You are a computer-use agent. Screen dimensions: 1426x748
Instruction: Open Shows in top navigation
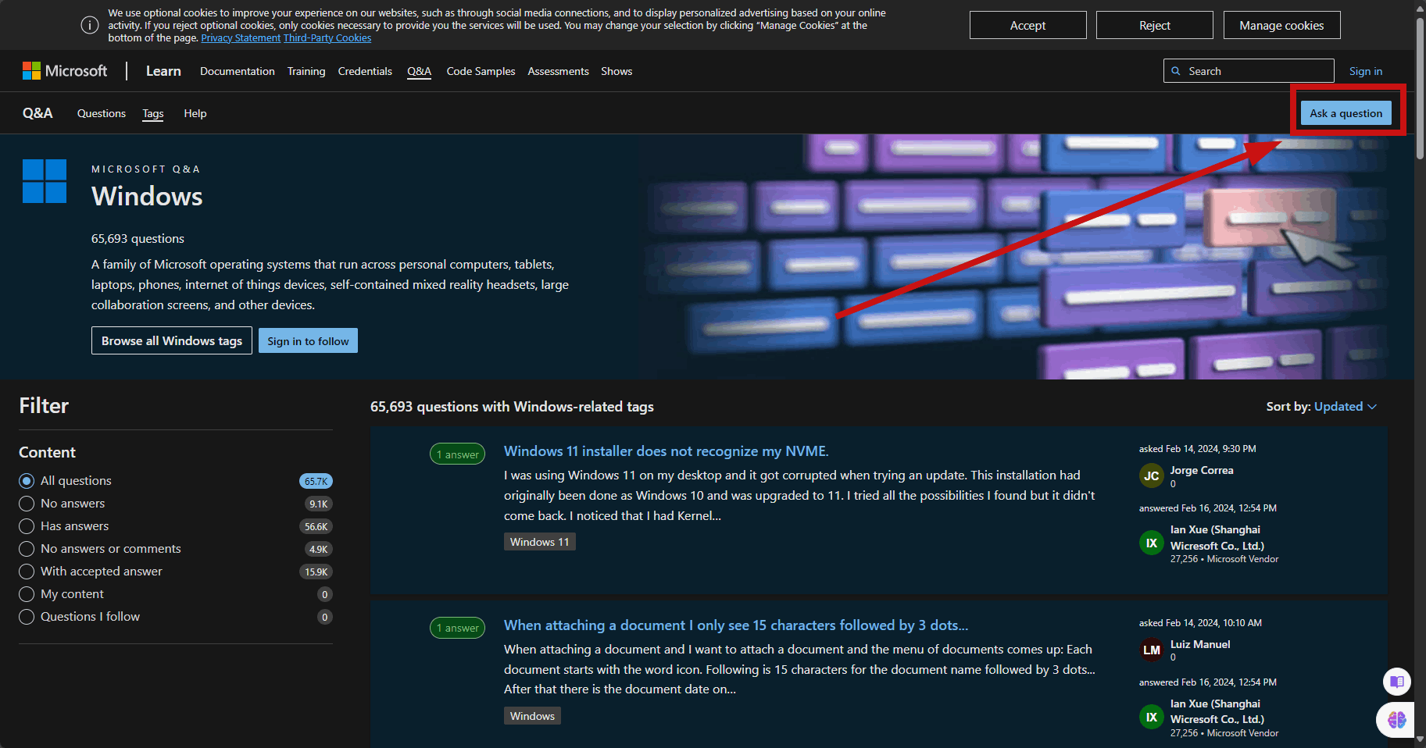pyautogui.click(x=617, y=71)
